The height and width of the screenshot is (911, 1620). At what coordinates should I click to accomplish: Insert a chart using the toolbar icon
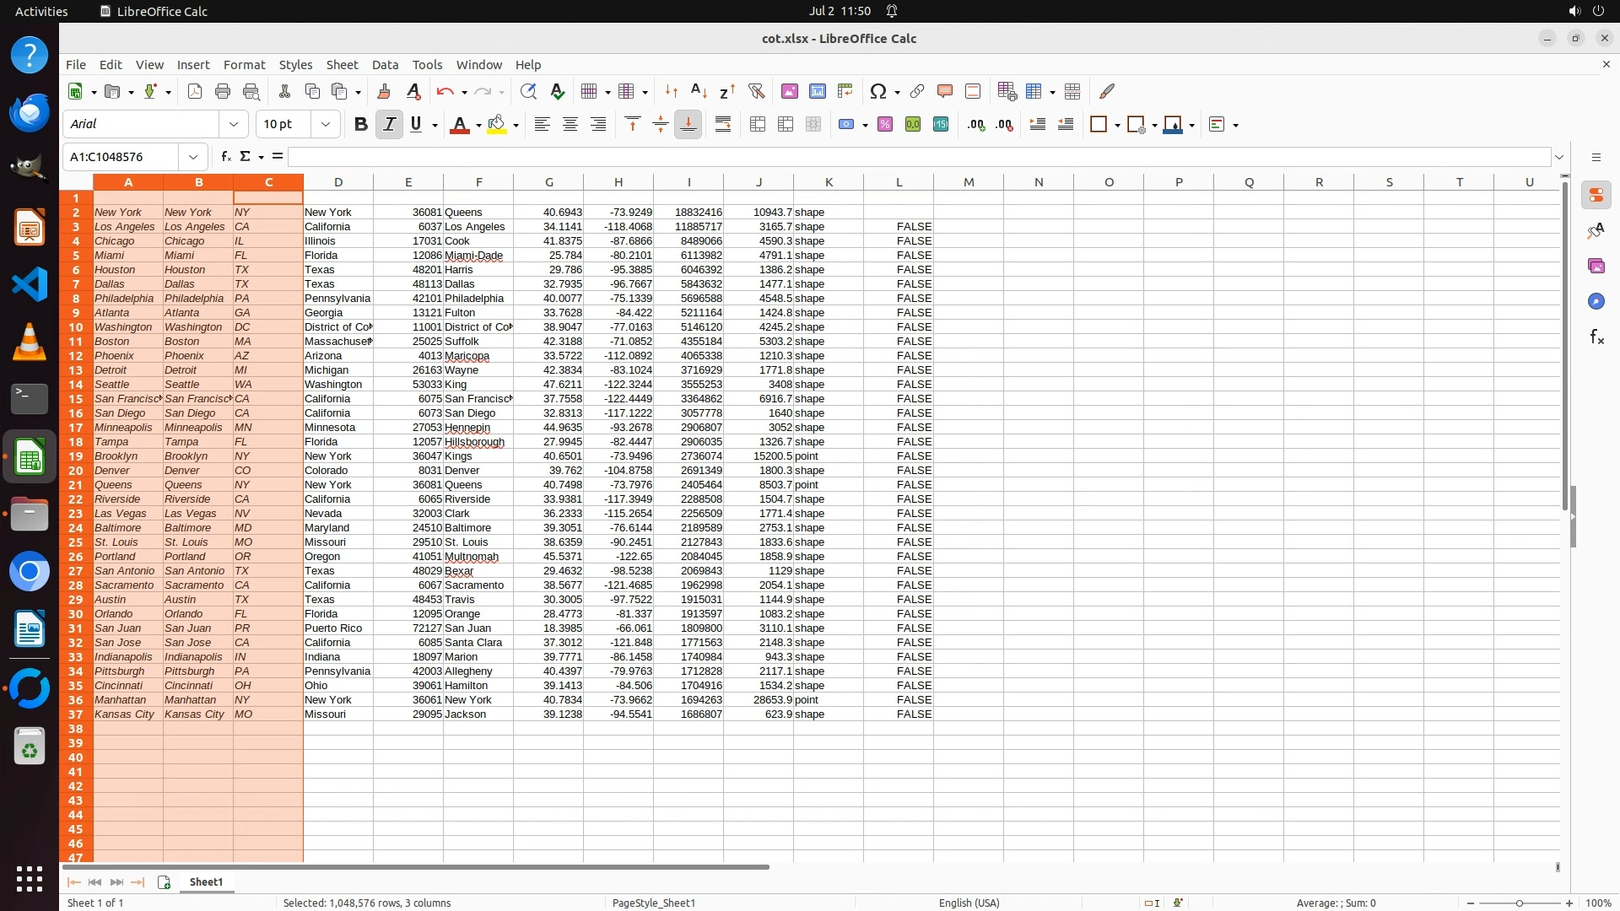[817, 91]
